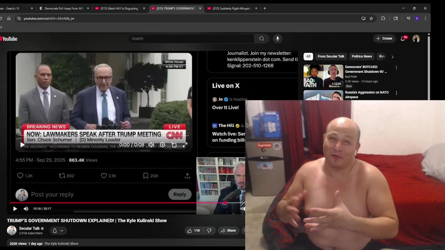445x250 pixels.
Task: Open more options for Russia's Aggression video
Action: click(x=396, y=93)
